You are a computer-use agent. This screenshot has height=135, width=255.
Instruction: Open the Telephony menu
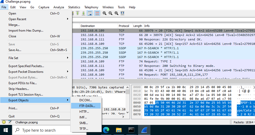pos(91,7)
